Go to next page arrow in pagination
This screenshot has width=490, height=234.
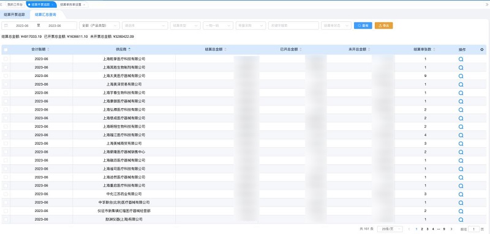coord(451,229)
